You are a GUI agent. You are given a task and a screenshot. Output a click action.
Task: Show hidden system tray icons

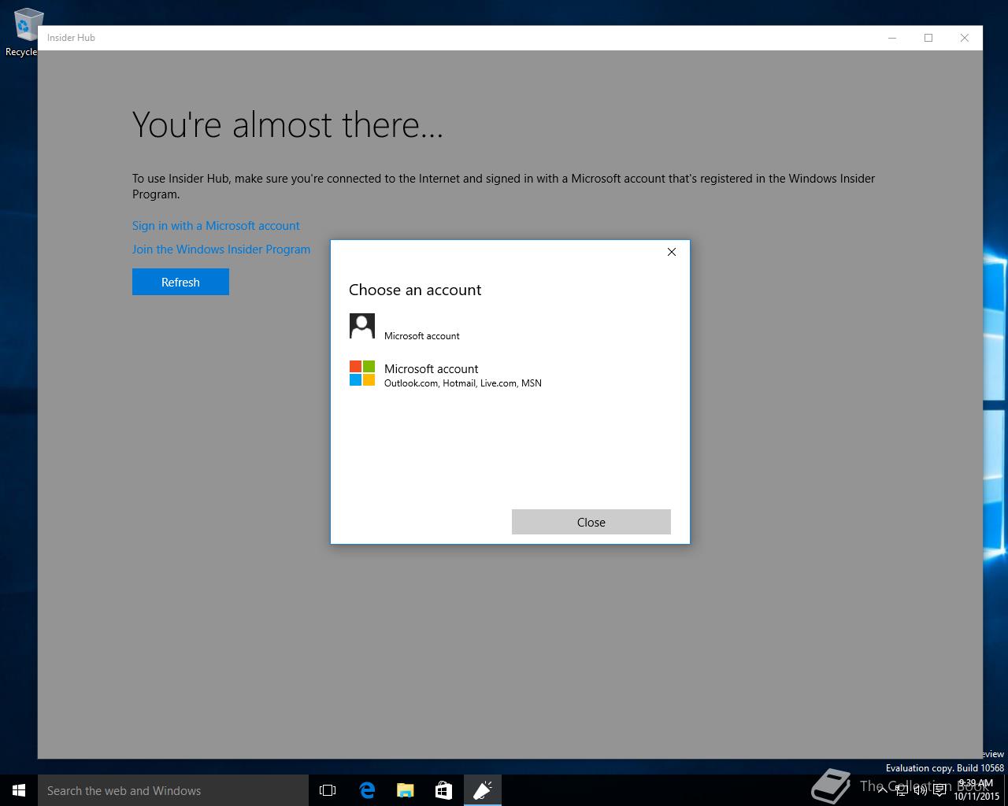pyautogui.click(x=882, y=790)
